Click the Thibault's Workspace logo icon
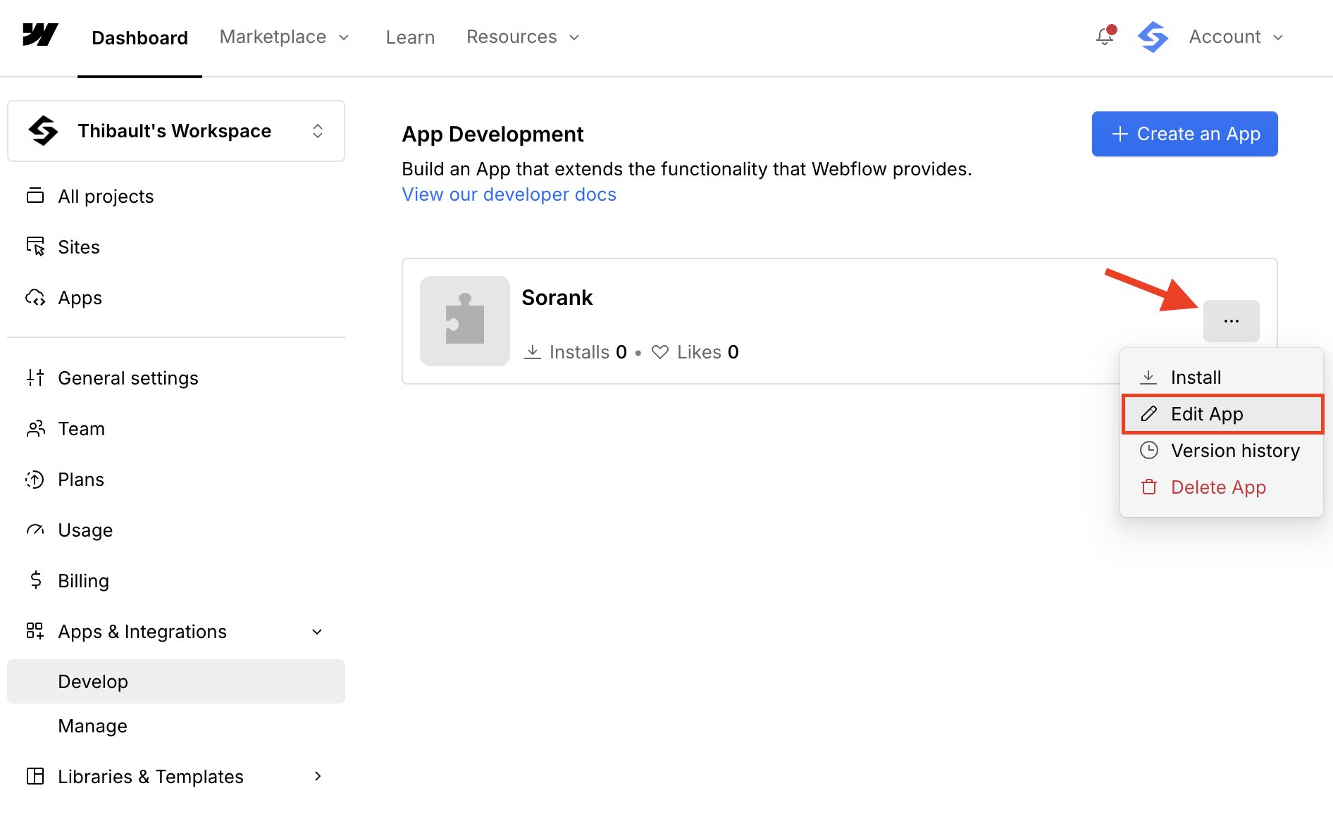This screenshot has width=1333, height=831. (x=43, y=131)
